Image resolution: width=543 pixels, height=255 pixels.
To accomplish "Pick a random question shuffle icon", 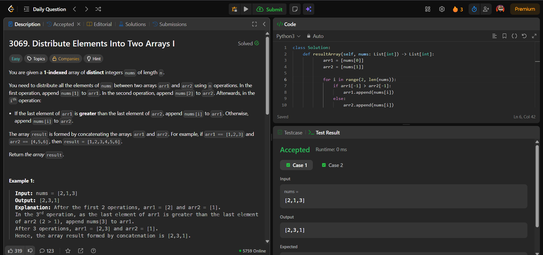I will 99,9.
